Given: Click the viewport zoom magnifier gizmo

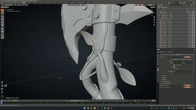Looking at the screenshot, I should [154, 17].
